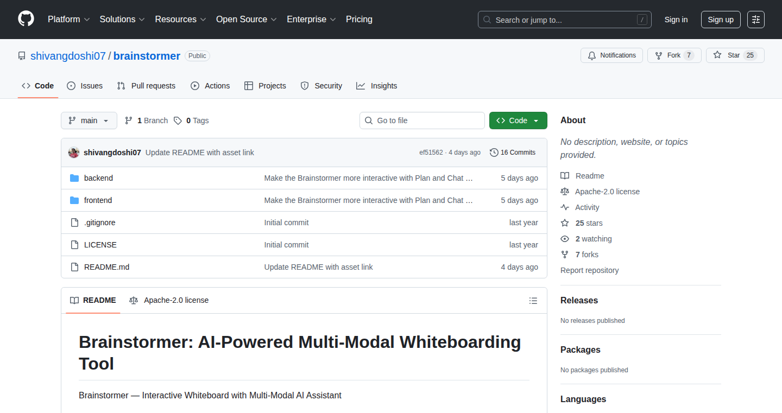Expand the Open Source menu
Image resolution: width=782 pixels, height=413 pixels.
point(247,20)
